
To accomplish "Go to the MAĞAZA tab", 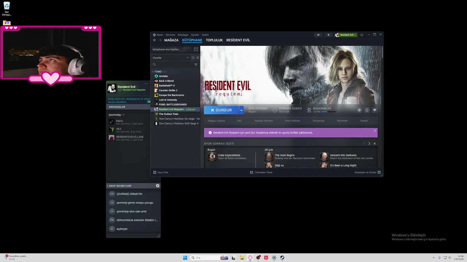I will click(171, 40).
